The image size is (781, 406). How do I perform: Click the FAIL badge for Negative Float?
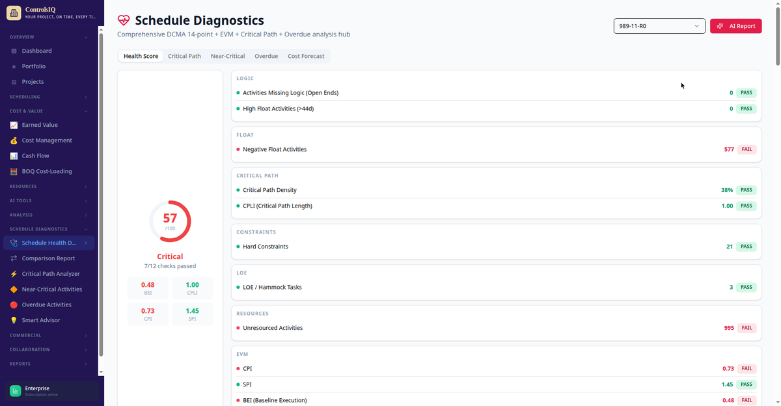click(x=747, y=149)
